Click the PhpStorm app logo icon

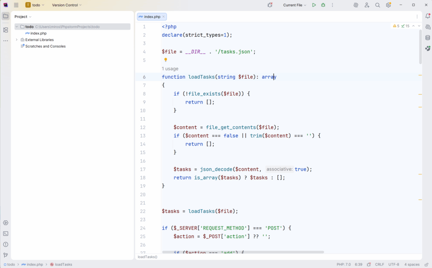5,5
